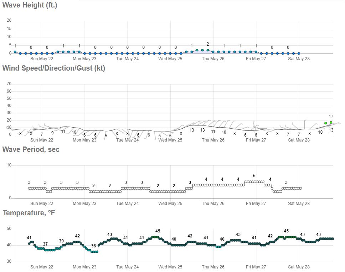Choose Sat May 28 on Temperature axis
The image size is (345, 272).
[299, 267]
